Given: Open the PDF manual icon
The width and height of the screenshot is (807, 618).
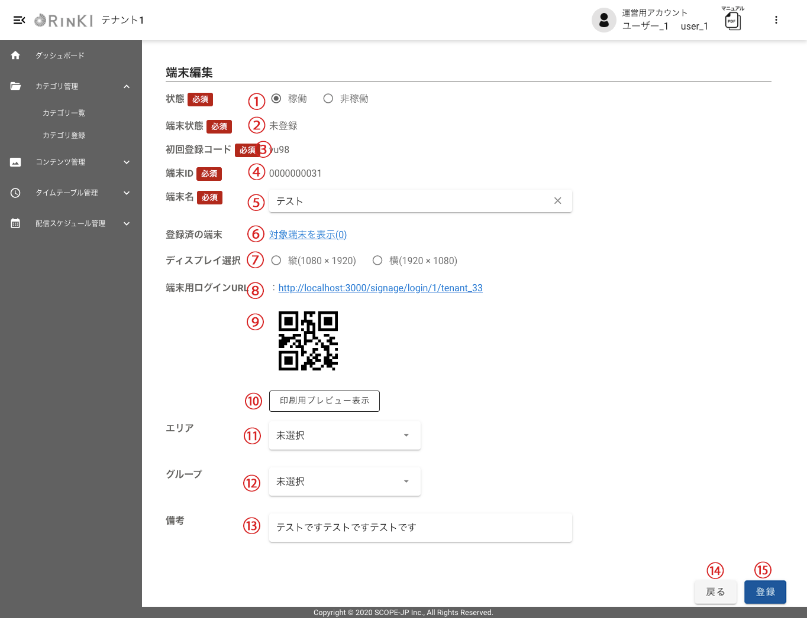Looking at the screenshot, I should tap(732, 21).
